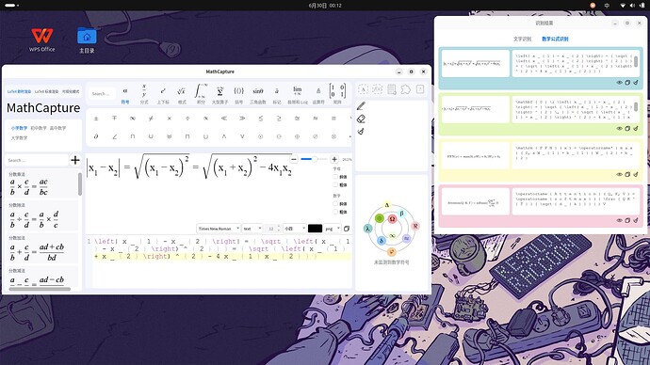Screen dimensions: 650x365
Task: Click the formula zoom slider
Action: click(314, 159)
